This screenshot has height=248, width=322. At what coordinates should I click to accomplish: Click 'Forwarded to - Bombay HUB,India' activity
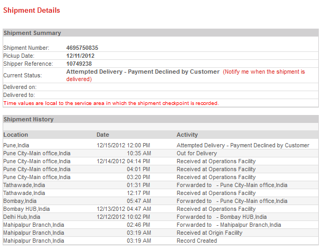tap(222, 217)
